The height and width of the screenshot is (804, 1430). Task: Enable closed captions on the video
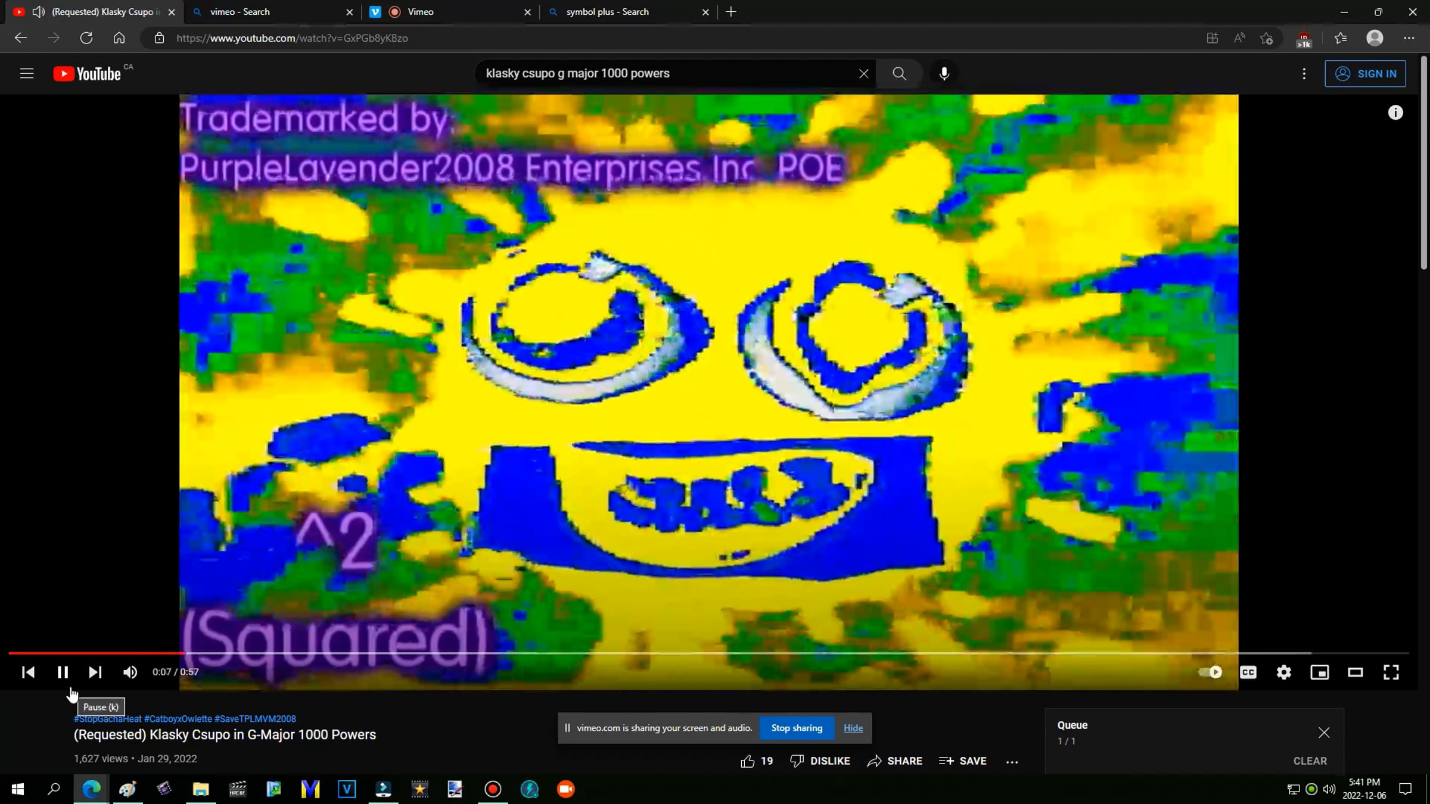coord(1248,672)
